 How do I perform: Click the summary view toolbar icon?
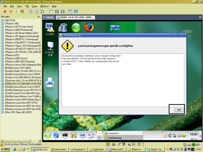[70, 11]
